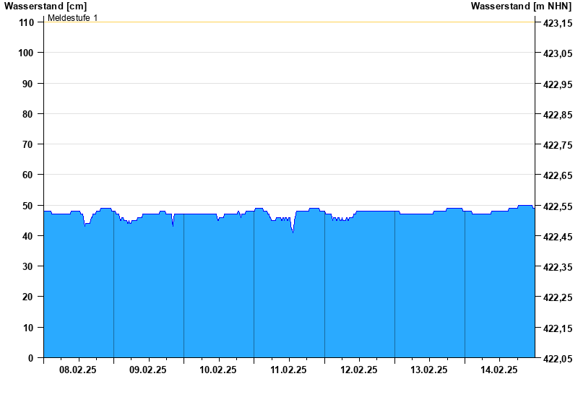Click the 50 tick label on the cm axis
This screenshot has height=397, width=578.
(x=29, y=206)
